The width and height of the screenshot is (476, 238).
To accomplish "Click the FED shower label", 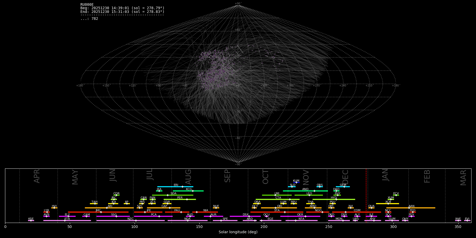I will [x=413, y=210].
